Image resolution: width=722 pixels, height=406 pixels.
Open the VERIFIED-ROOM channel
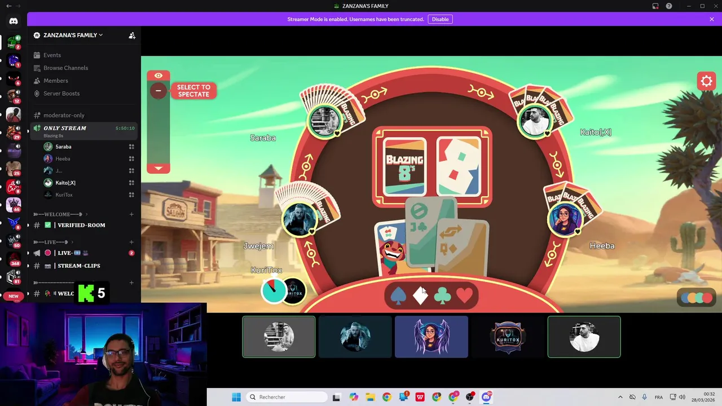click(x=81, y=225)
